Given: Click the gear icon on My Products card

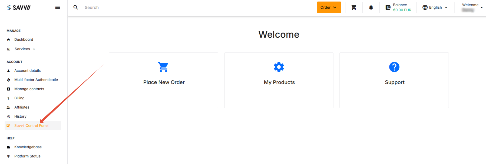Looking at the screenshot, I should (x=279, y=67).
